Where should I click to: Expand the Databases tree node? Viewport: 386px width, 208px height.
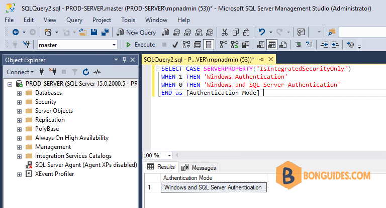tap(19, 93)
